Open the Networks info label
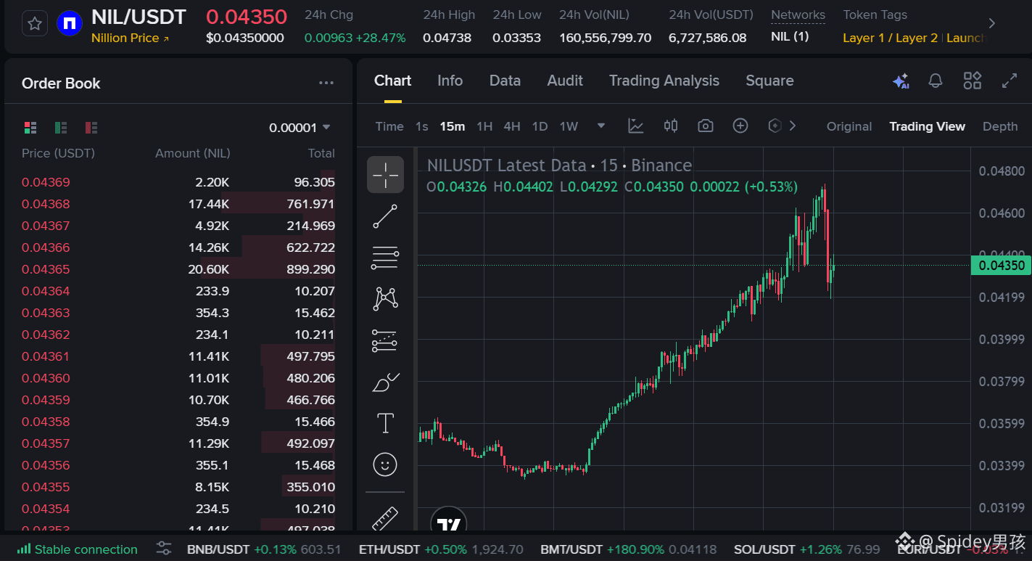1032x561 pixels. coord(798,15)
